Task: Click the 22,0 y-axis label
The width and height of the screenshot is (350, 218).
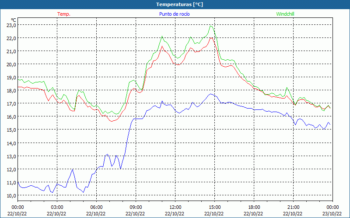Action: coord(11,38)
